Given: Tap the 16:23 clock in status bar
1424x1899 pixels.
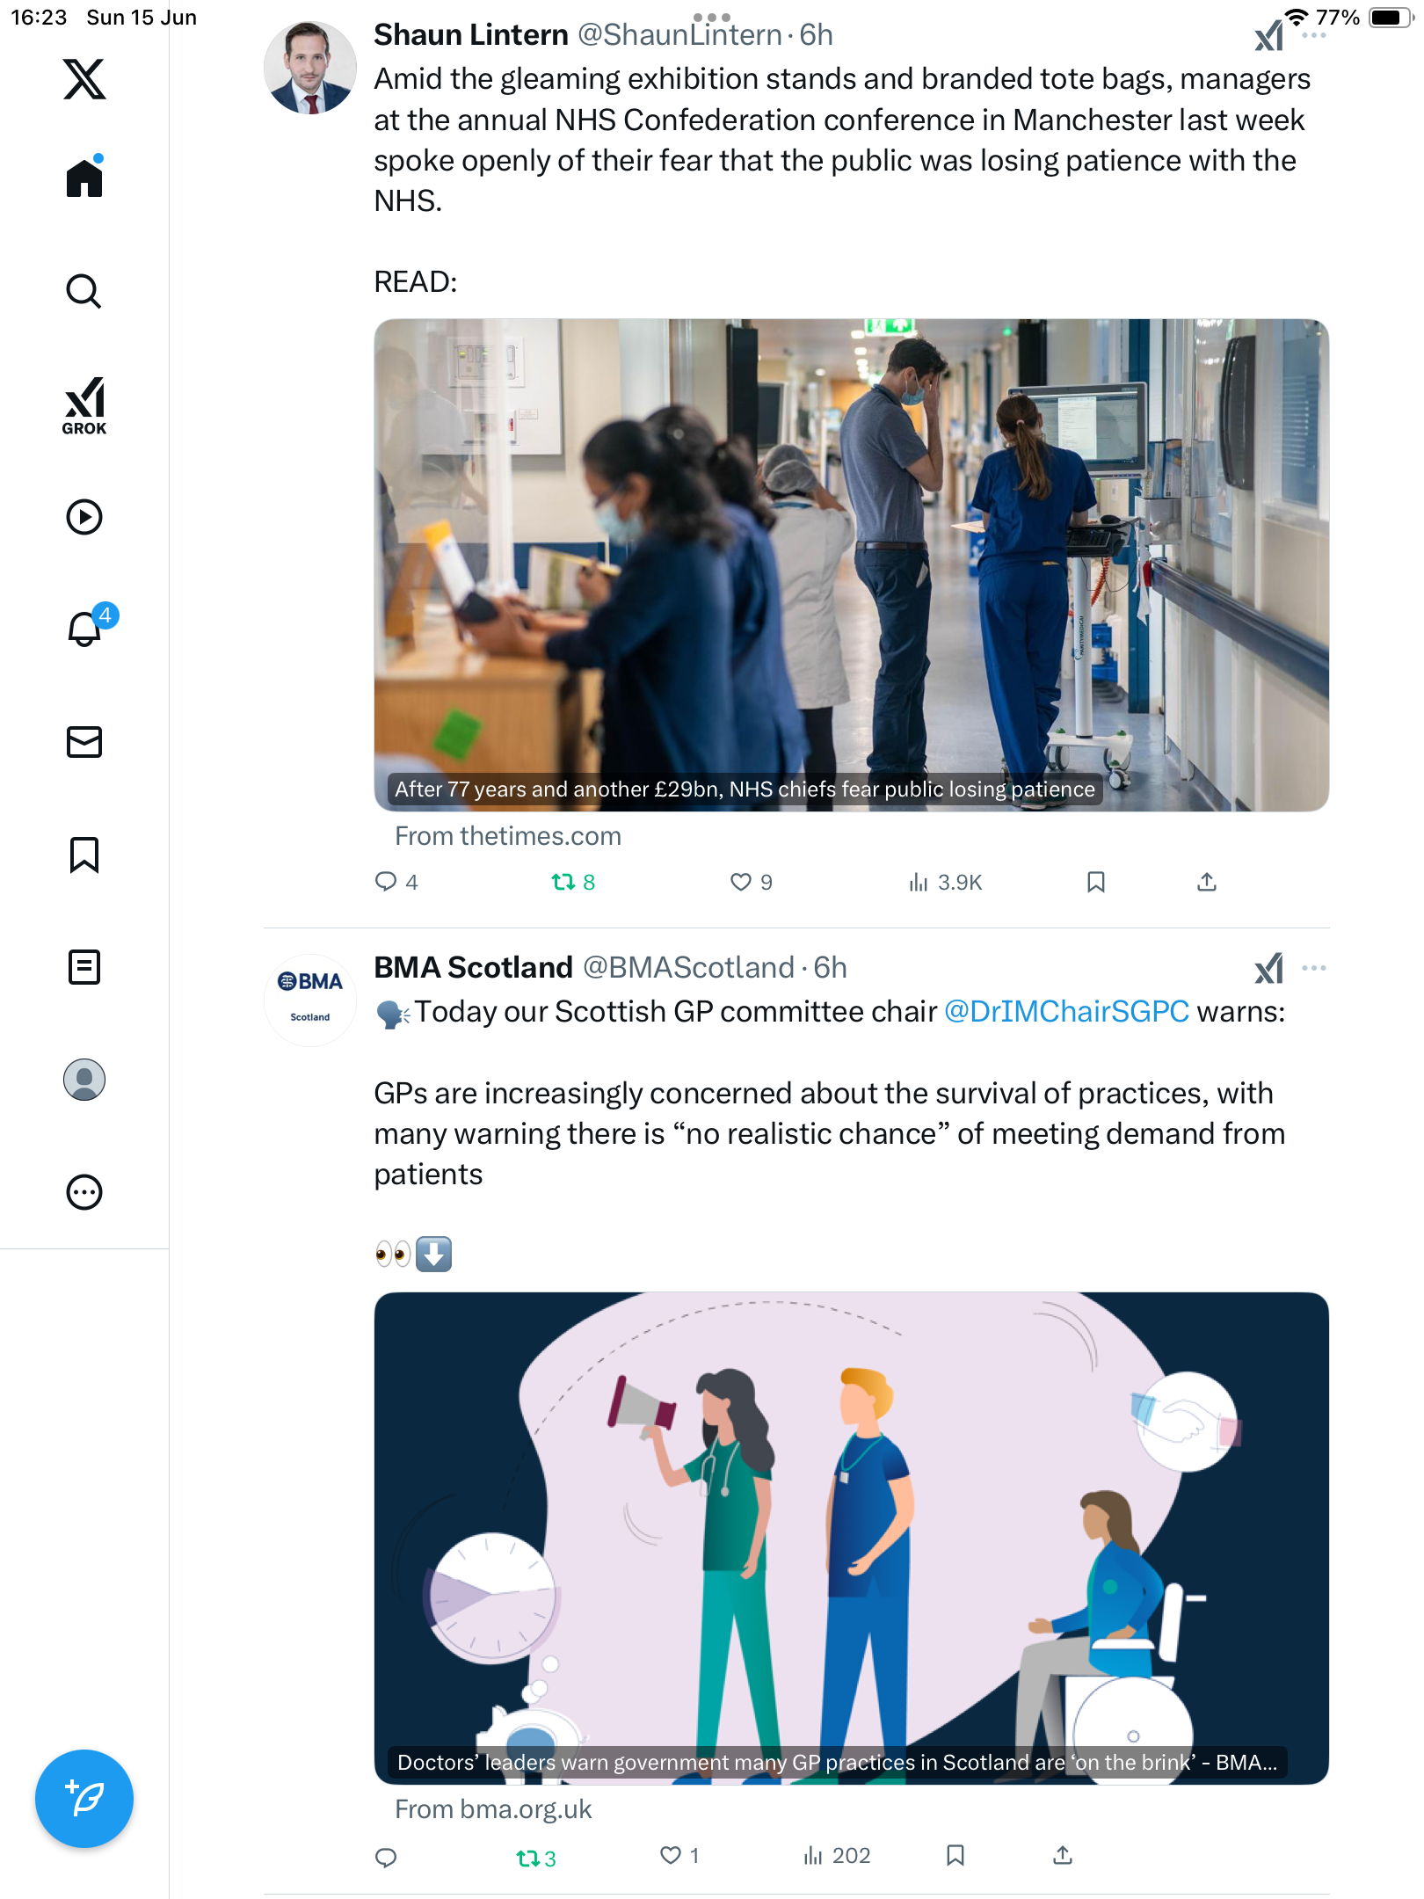Looking at the screenshot, I should 39,18.
